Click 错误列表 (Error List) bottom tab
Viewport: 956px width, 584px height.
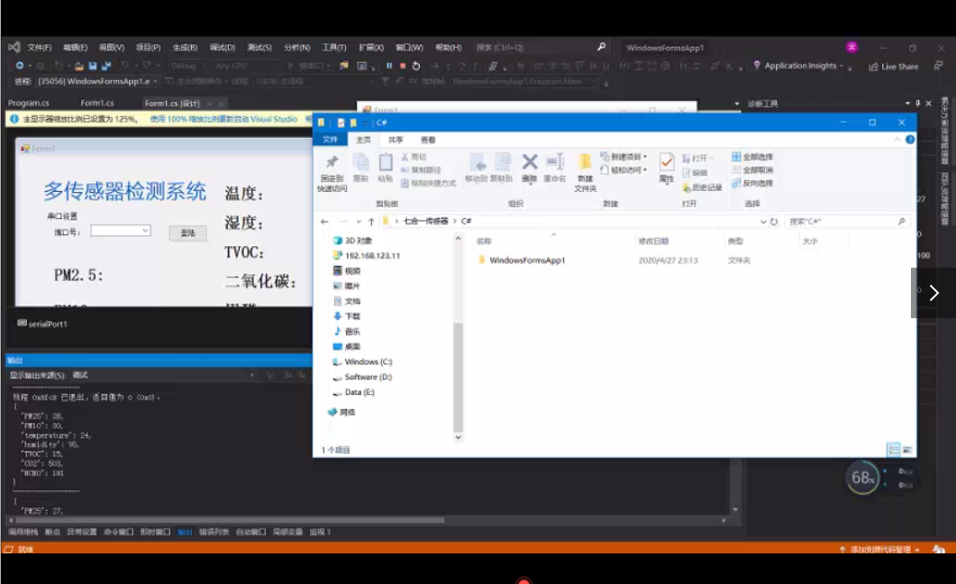214,533
